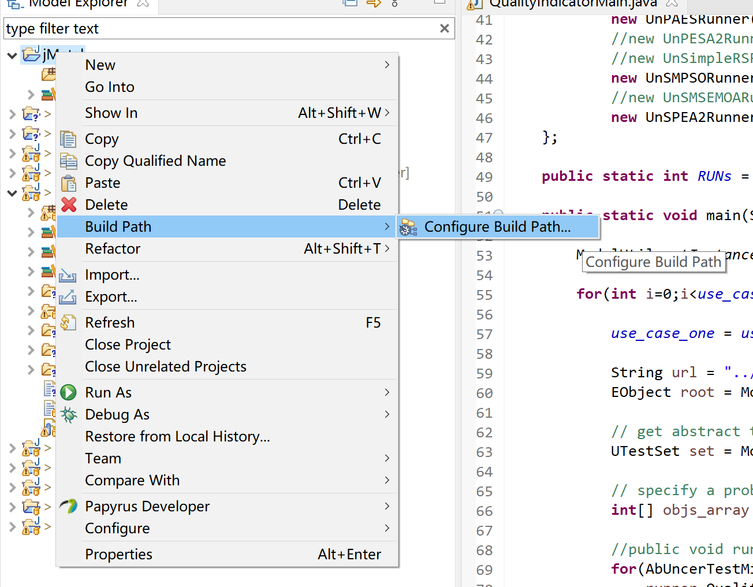This screenshot has width=753, height=587.
Task: Expand the Build Path submenu arrow
Action: click(387, 226)
